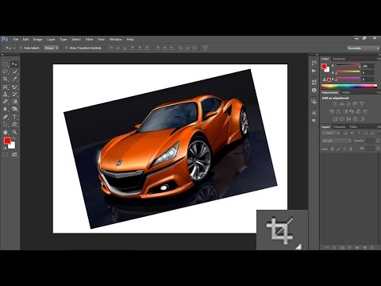381x286 pixels.
Task: Click the red R channel slider
Action: click(x=348, y=65)
